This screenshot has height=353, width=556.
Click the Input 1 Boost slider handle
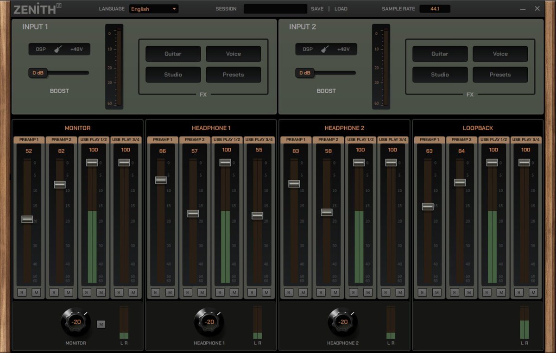pyautogui.click(x=38, y=73)
